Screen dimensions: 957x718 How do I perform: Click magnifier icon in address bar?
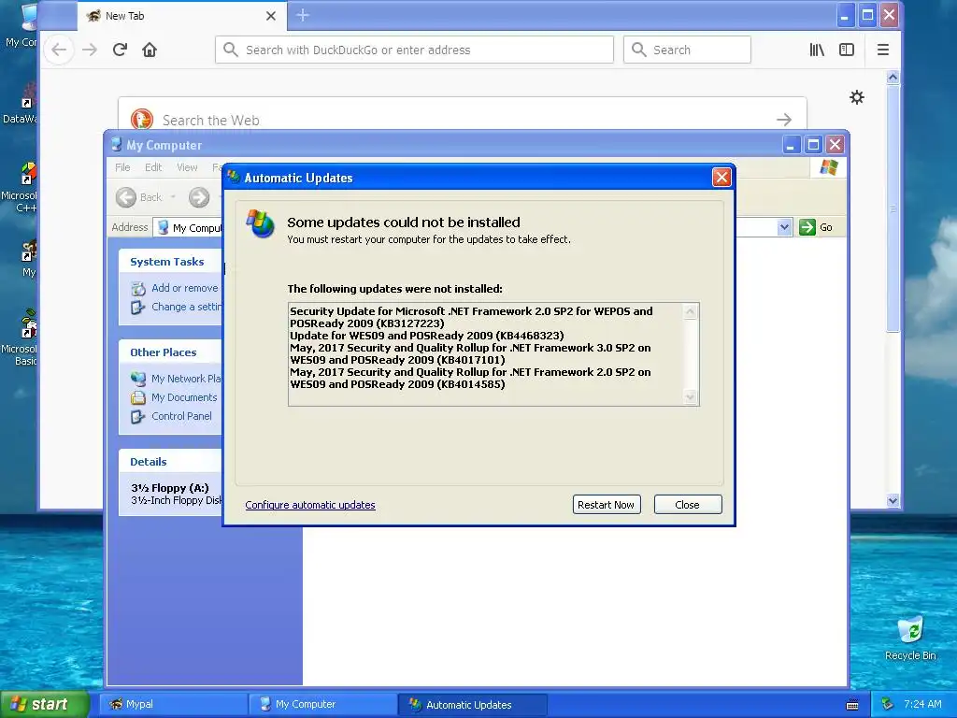pos(230,50)
